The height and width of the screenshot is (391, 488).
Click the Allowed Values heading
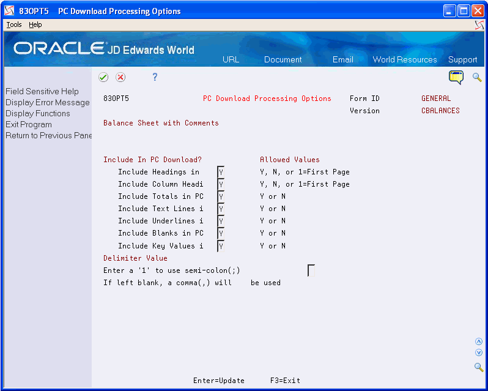click(290, 159)
